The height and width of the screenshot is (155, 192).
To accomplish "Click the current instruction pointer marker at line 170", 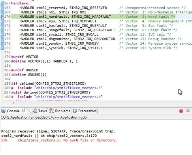I will click(x=2, y=17).
